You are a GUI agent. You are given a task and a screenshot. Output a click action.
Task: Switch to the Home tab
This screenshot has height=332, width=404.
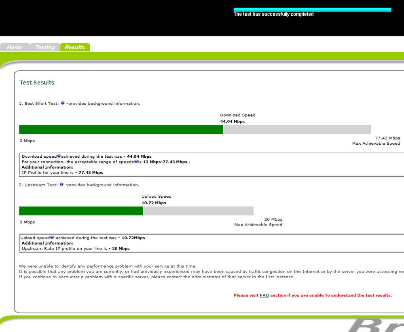click(15, 47)
